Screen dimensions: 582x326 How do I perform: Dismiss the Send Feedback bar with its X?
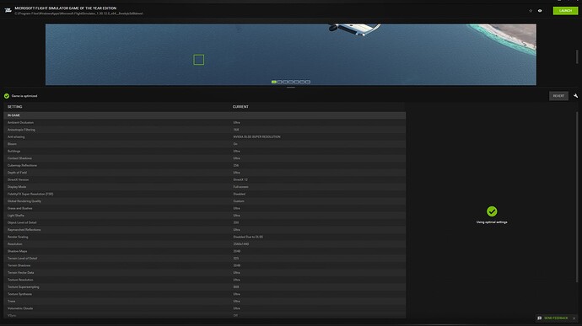tap(574, 318)
